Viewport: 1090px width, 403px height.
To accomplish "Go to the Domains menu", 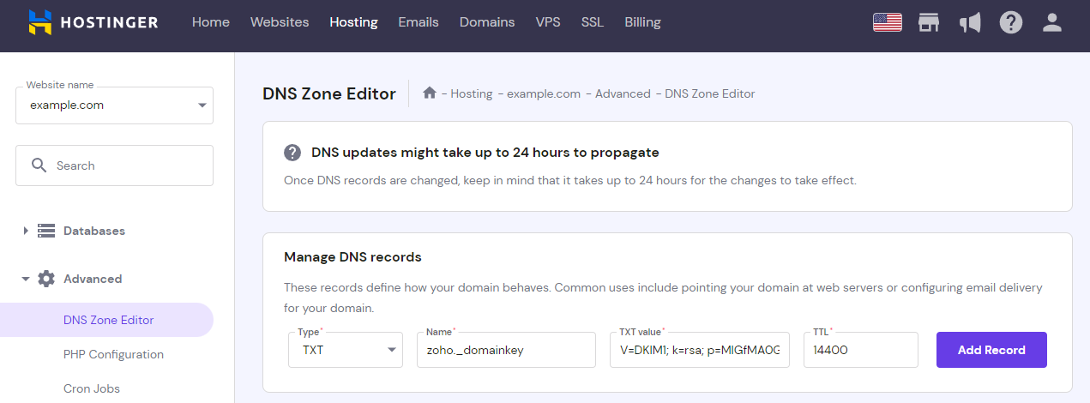I will [487, 22].
